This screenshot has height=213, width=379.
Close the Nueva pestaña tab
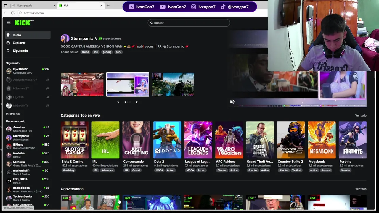pyautogui.click(x=54, y=5)
